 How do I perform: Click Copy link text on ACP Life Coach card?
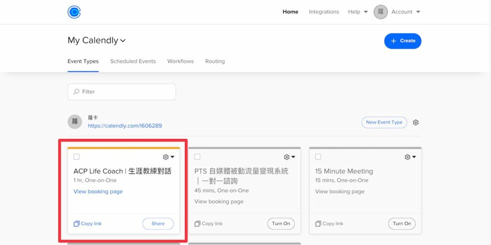click(91, 224)
